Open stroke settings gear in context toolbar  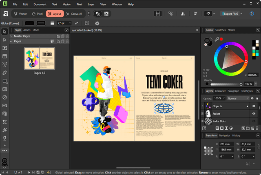[97, 23]
